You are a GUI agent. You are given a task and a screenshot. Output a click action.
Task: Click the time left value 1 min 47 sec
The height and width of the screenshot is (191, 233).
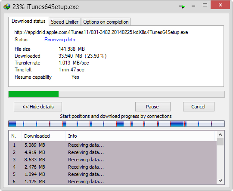(71, 70)
